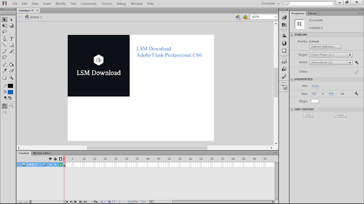
Task: Click the Publish Settings button
Action: (325, 46)
